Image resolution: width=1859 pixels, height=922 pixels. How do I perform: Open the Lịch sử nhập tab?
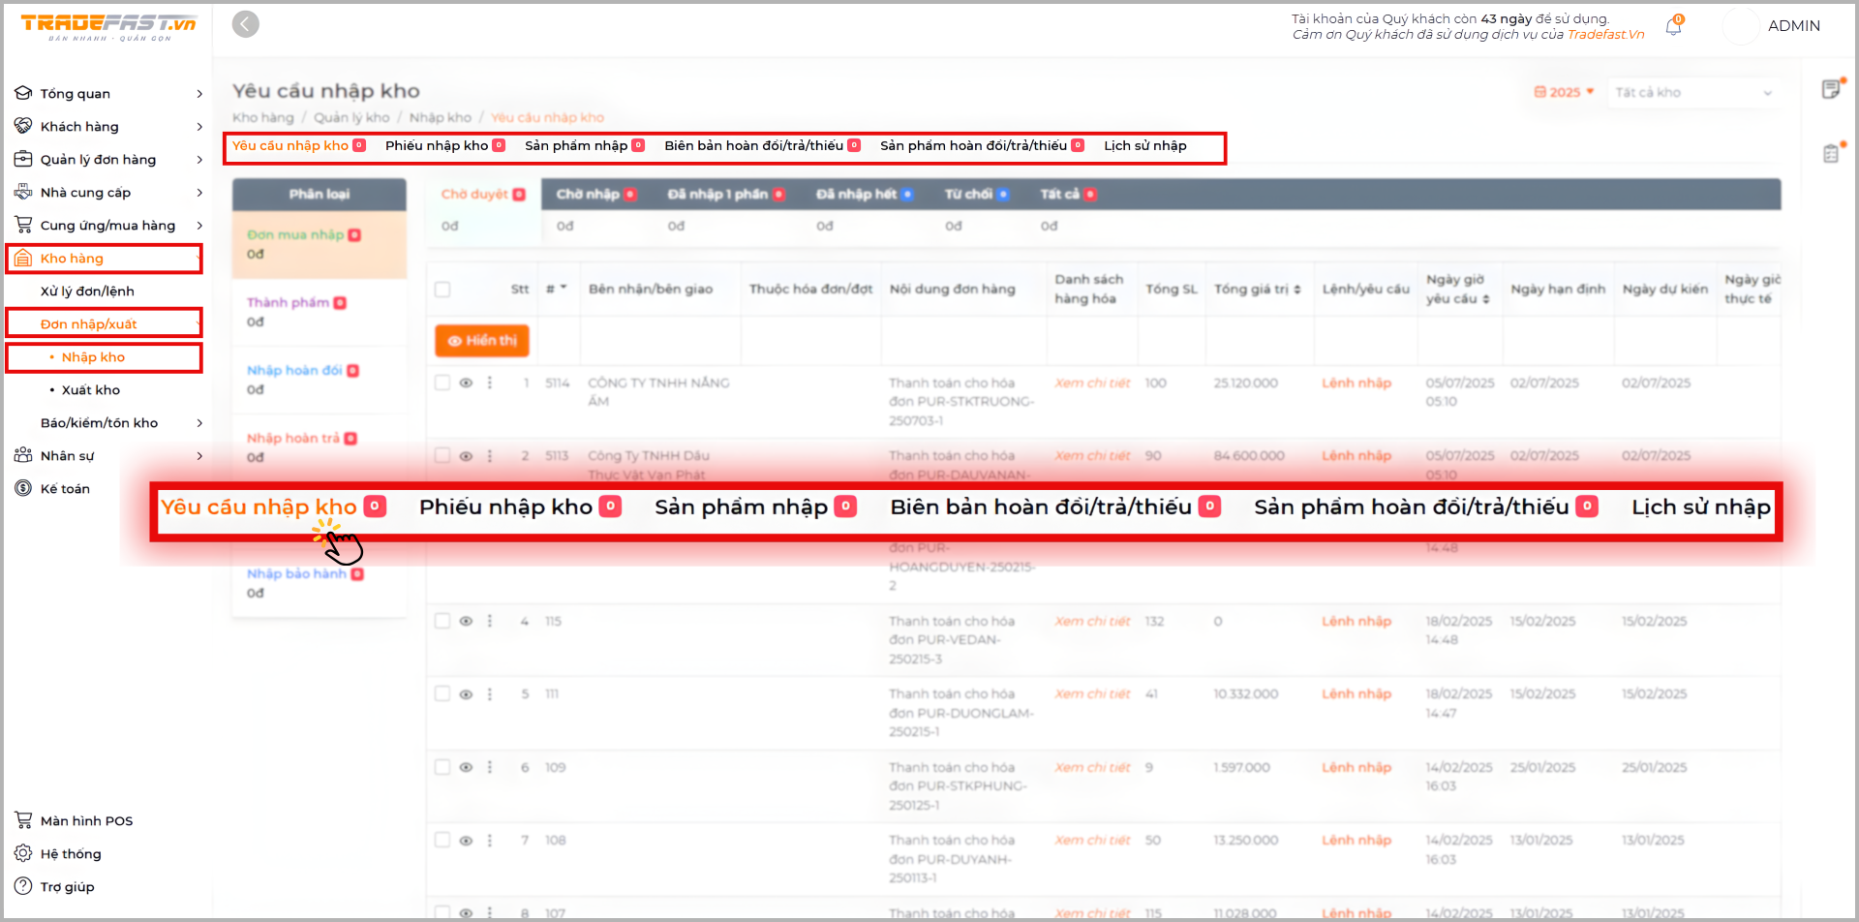pyautogui.click(x=1144, y=146)
